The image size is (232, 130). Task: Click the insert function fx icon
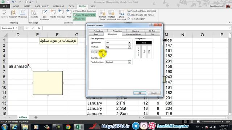tap(39, 28)
